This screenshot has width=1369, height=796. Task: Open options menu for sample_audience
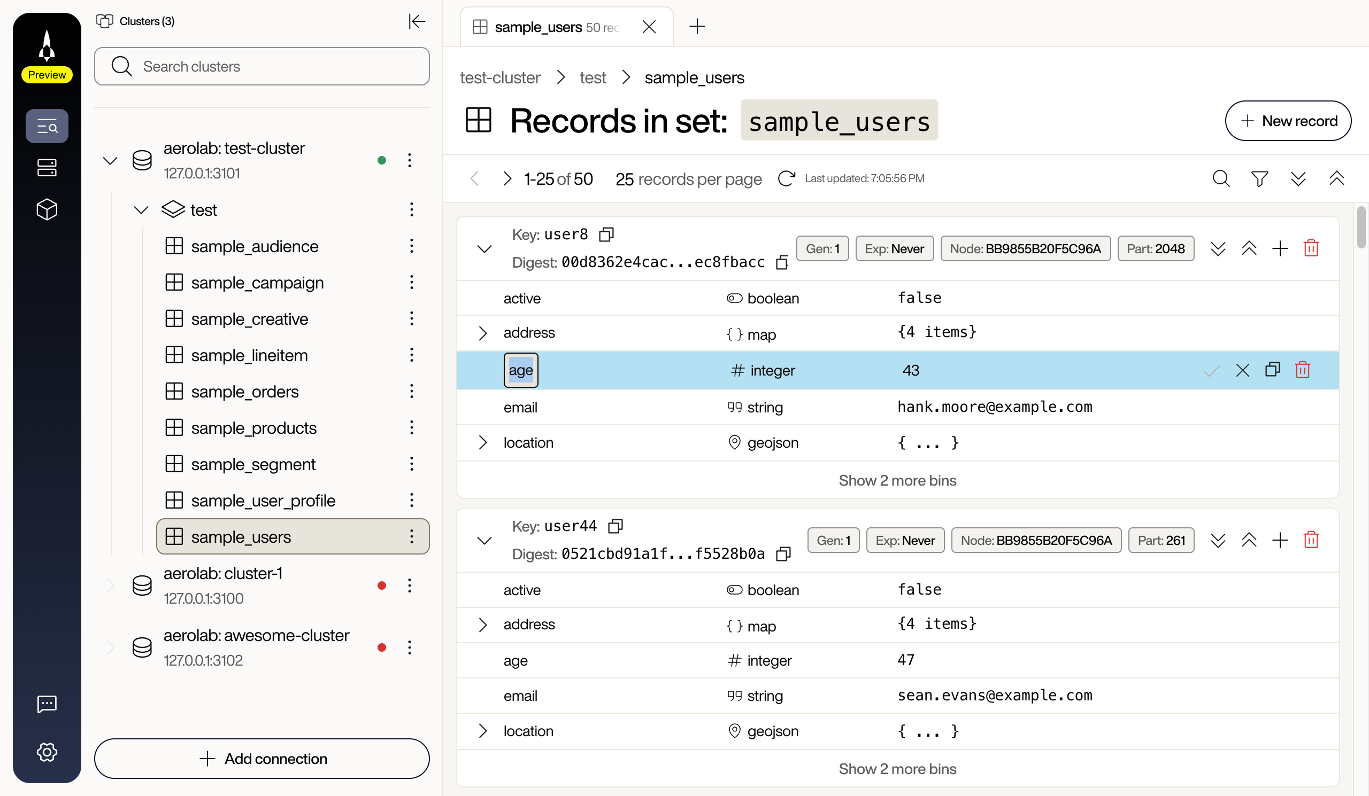(411, 246)
